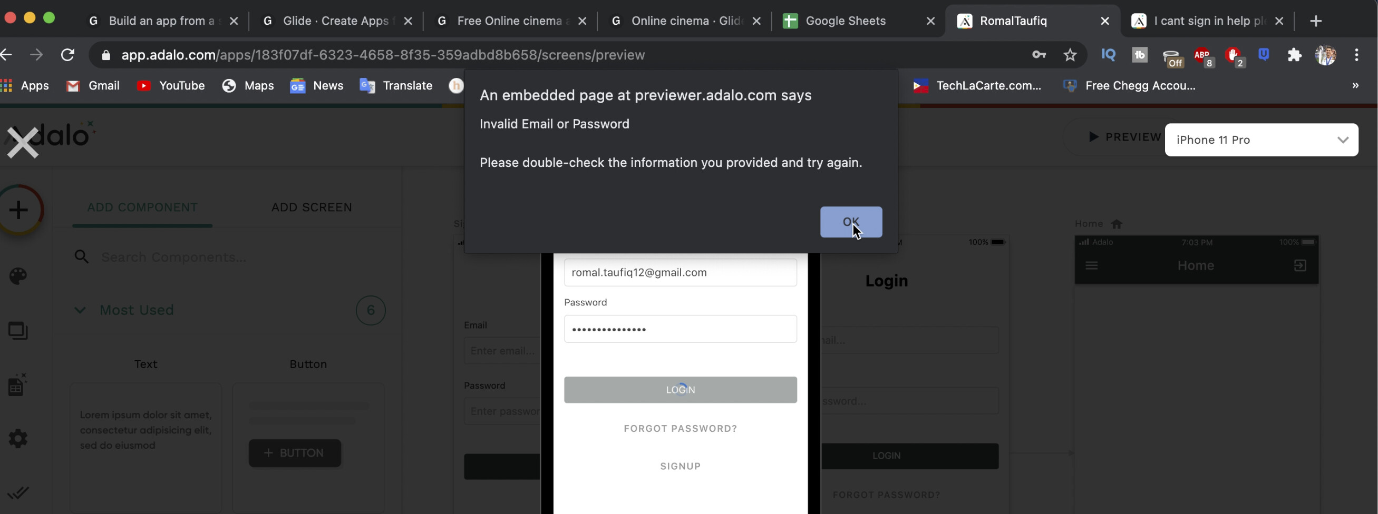Open the Apps bookmark shortcut
Image resolution: width=1378 pixels, height=514 pixels.
[25, 86]
